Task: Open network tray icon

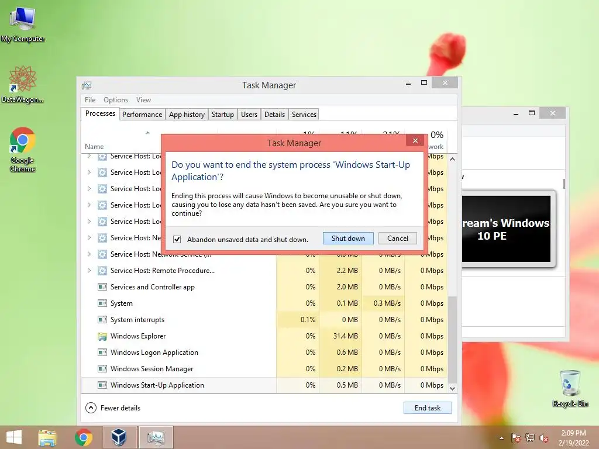Action: (x=530, y=438)
